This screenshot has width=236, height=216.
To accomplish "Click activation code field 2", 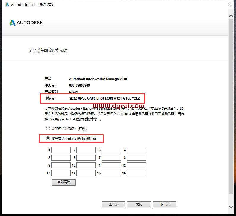I will [86, 150].
